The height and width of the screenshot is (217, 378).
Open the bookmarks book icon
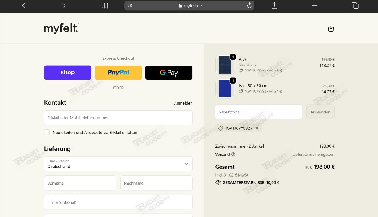click(104, 5)
